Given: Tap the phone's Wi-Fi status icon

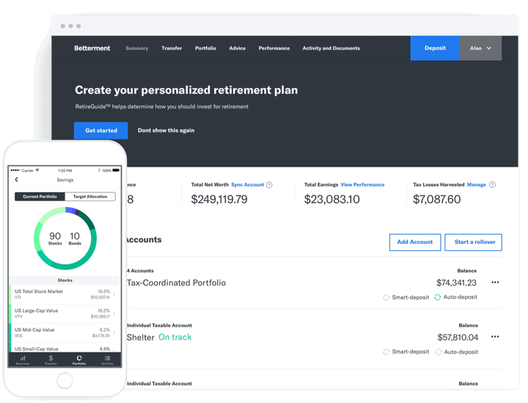Looking at the screenshot, I should [37, 170].
